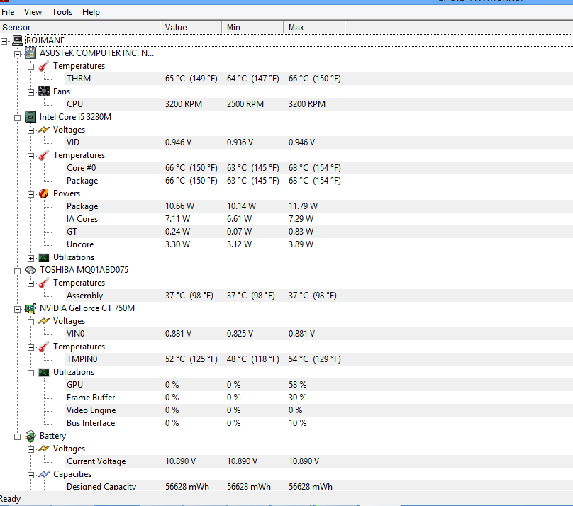Click the 3200 RPM current fan value
This screenshot has width=573, height=506.
click(x=184, y=104)
